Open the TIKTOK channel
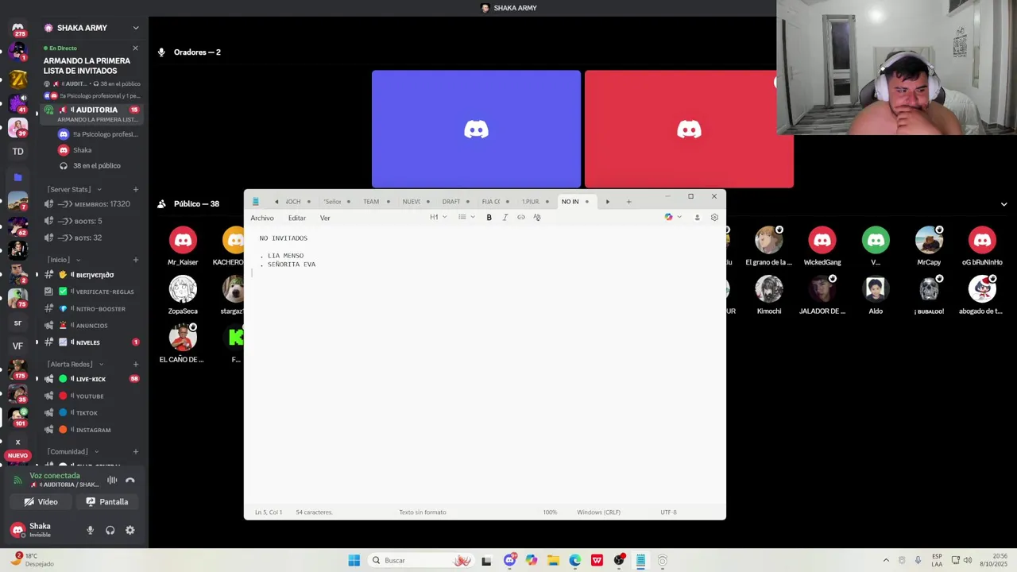Screen dimensions: 1017x572 [x=91, y=413]
